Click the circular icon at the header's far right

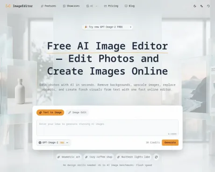tap(208, 6)
